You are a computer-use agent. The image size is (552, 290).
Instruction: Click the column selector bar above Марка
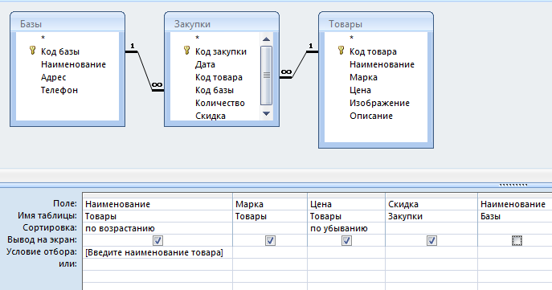(x=270, y=195)
